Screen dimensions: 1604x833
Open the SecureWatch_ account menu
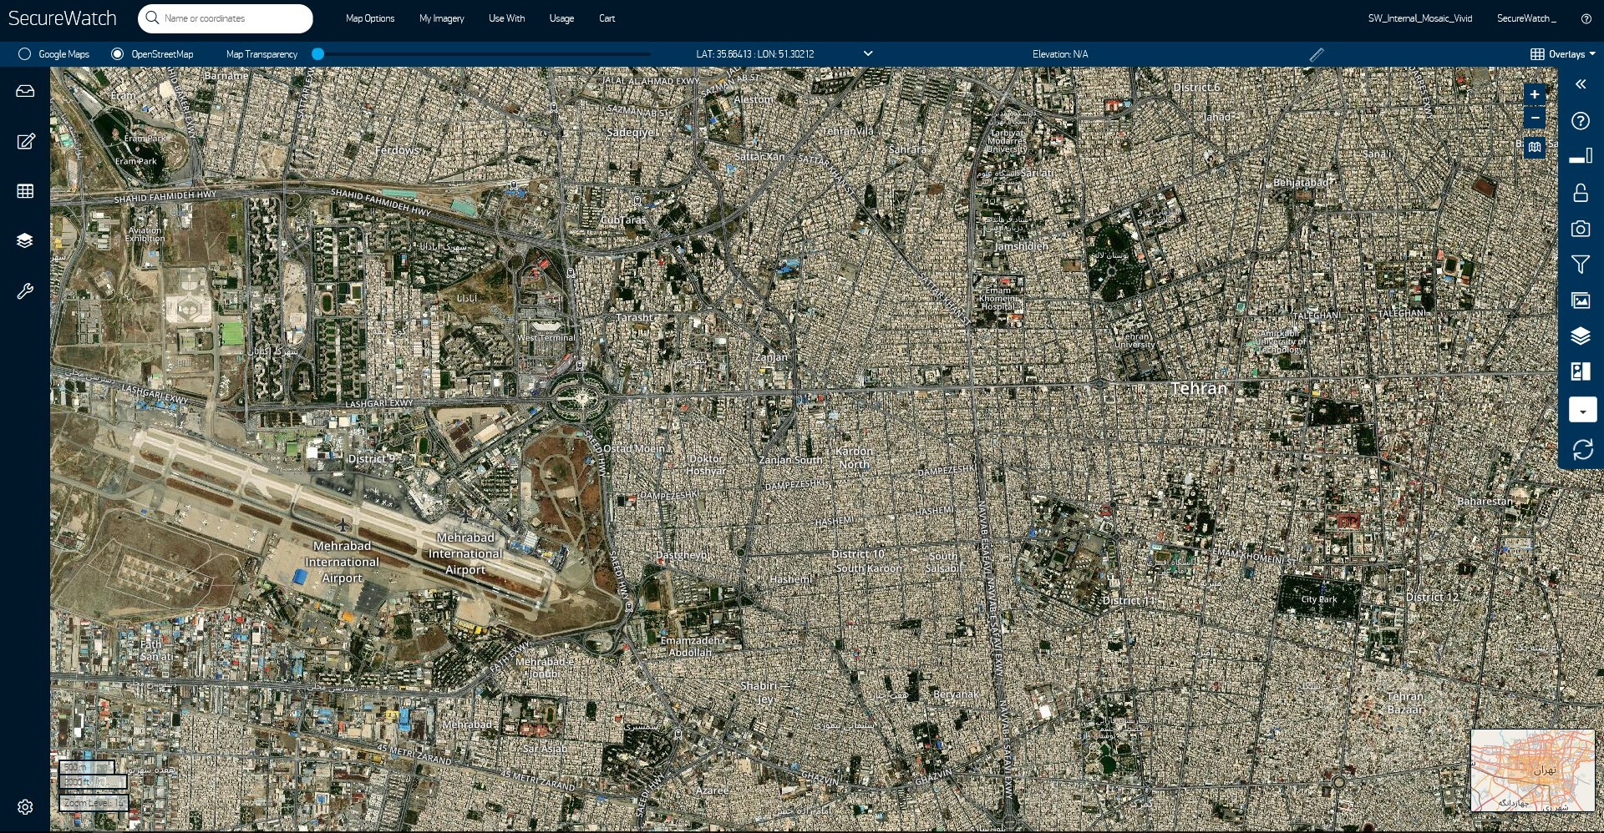pyautogui.click(x=1526, y=18)
